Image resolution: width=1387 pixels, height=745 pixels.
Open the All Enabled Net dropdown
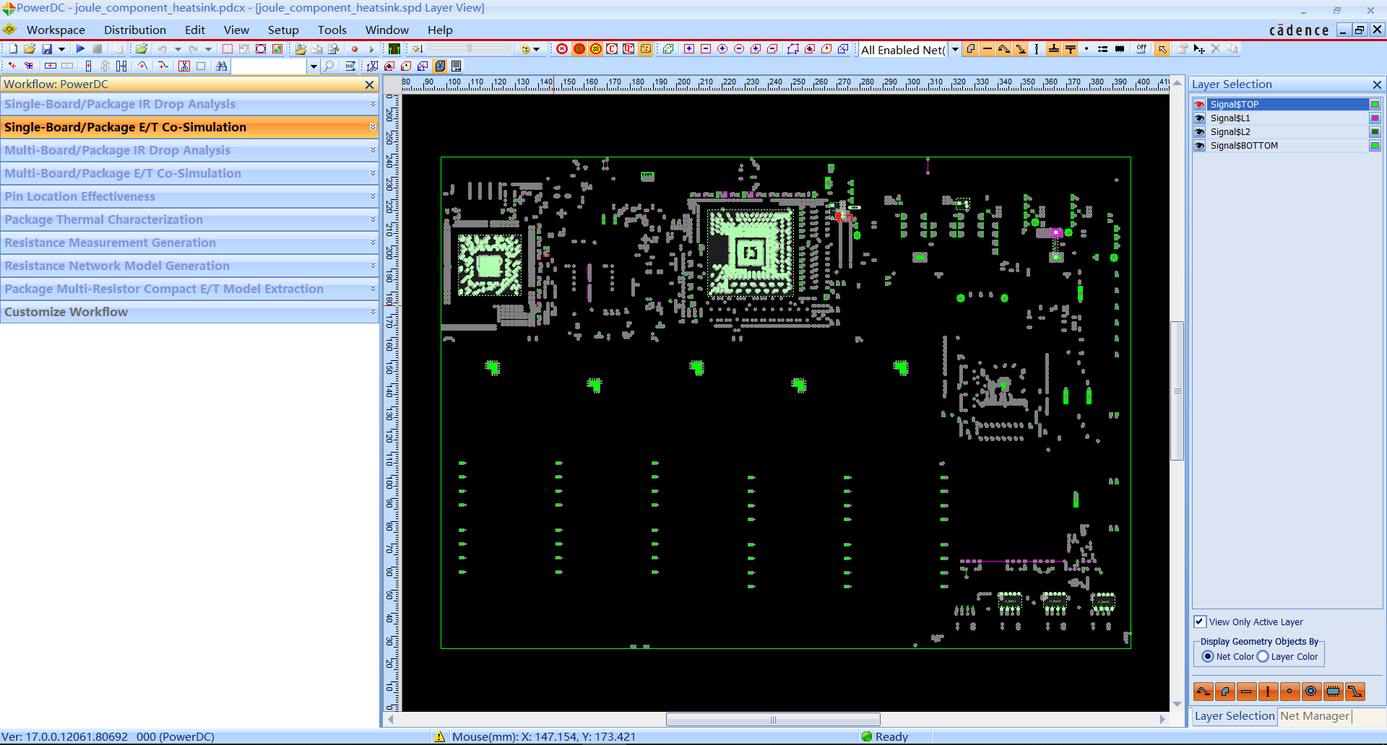tap(955, 49)
